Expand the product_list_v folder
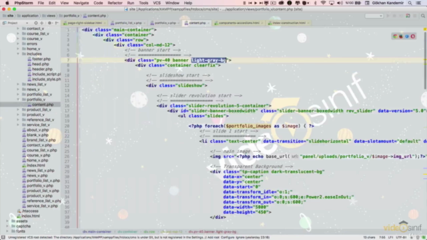The width and height of the screenshot is (427, 240). click(x=18, y=109)
